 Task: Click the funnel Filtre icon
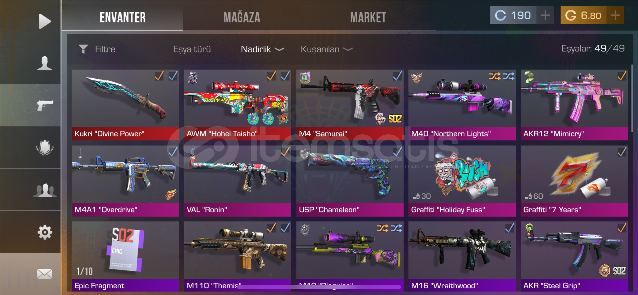(83, 49)
